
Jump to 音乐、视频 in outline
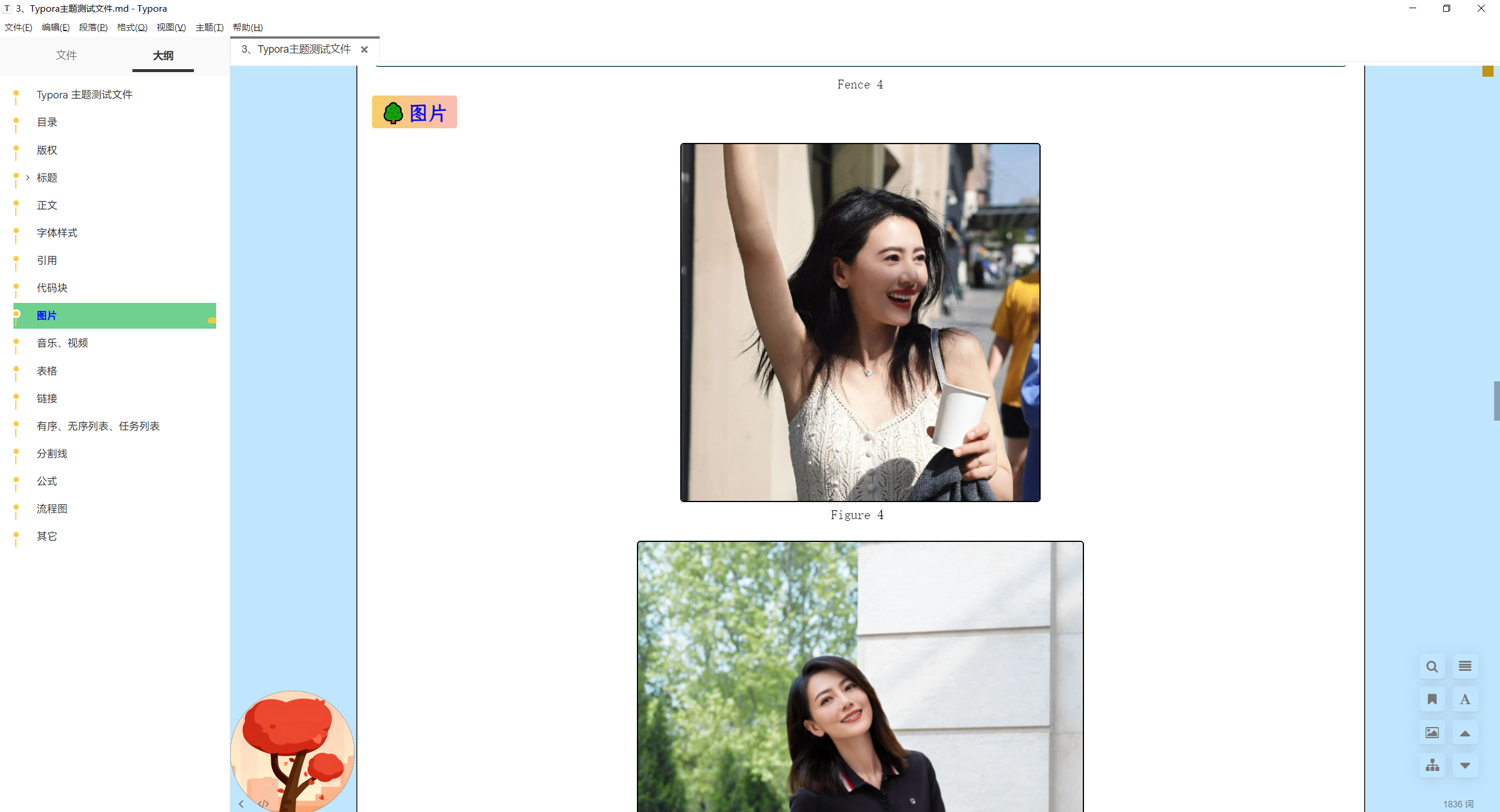pyautogui.click(x=62, y=343)
